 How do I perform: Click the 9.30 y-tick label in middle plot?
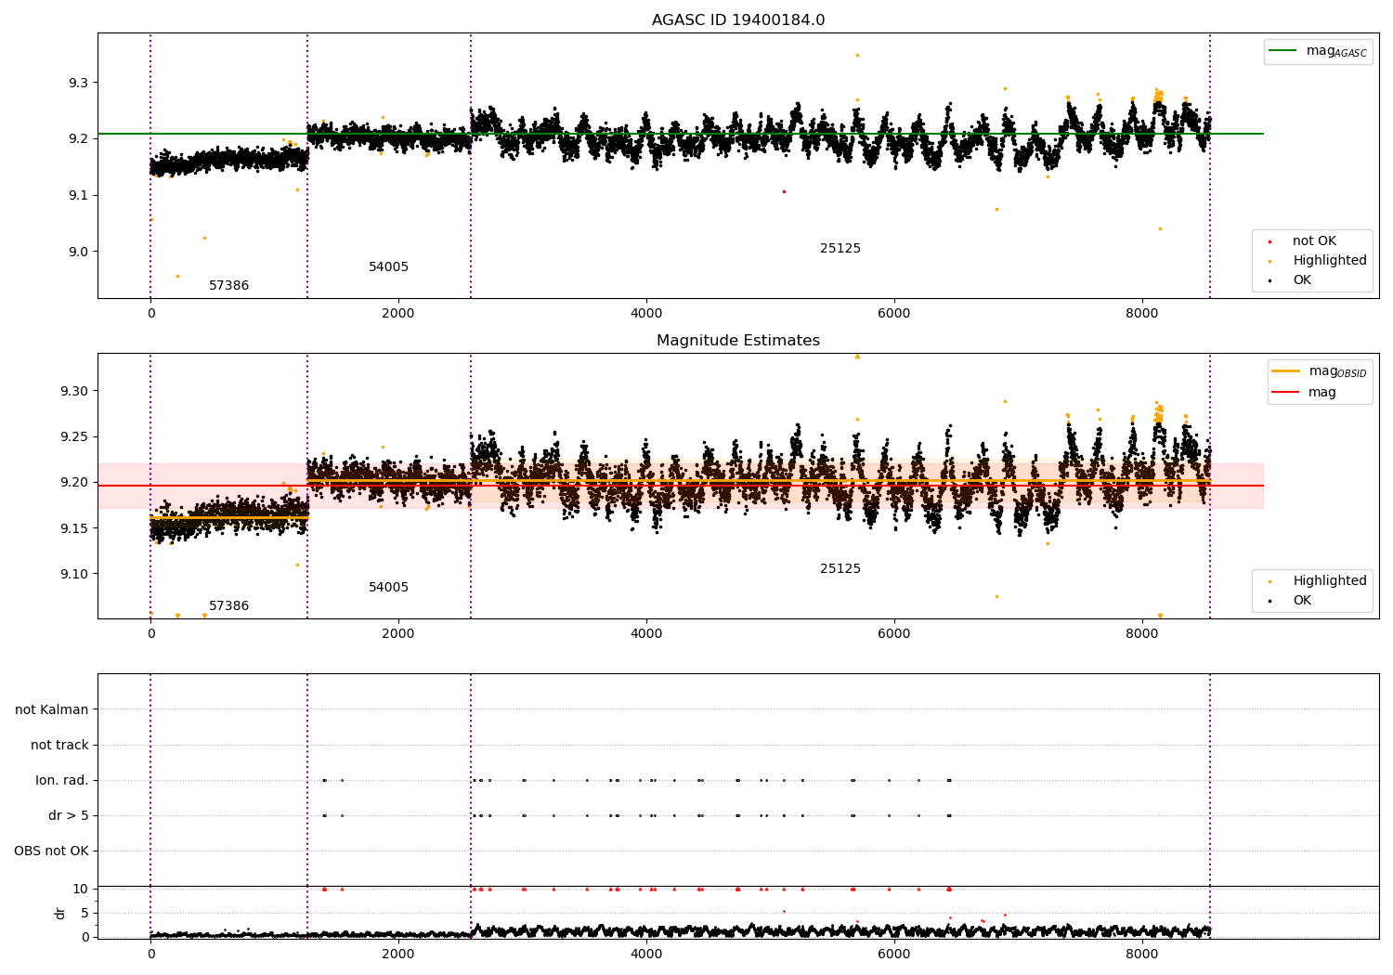[x=74, y=392]
